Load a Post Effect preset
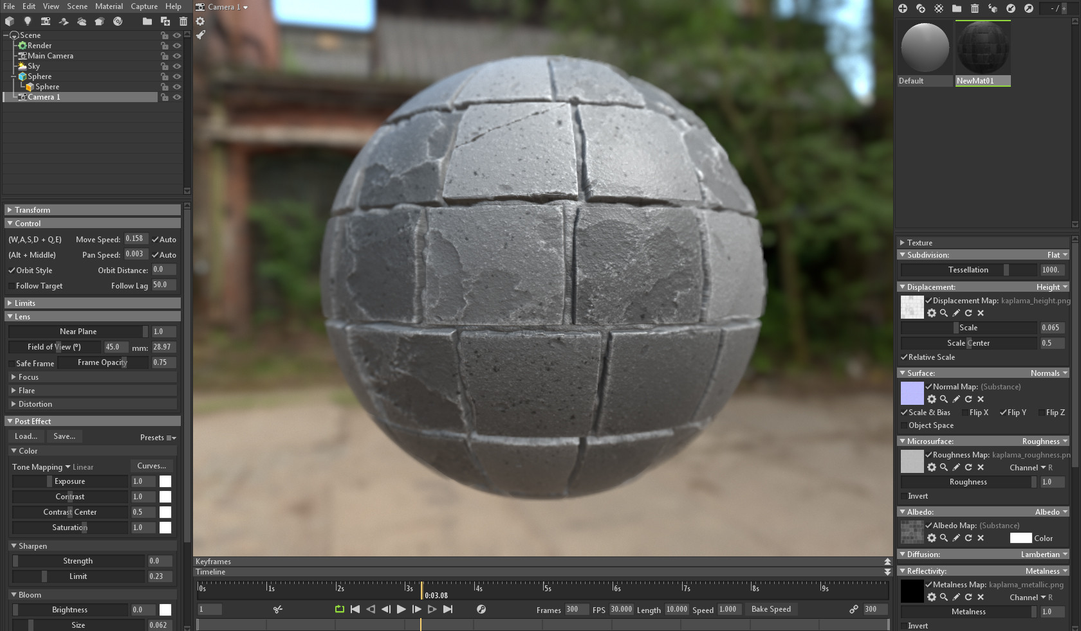 pyautogui.click(x=25, y=436)
